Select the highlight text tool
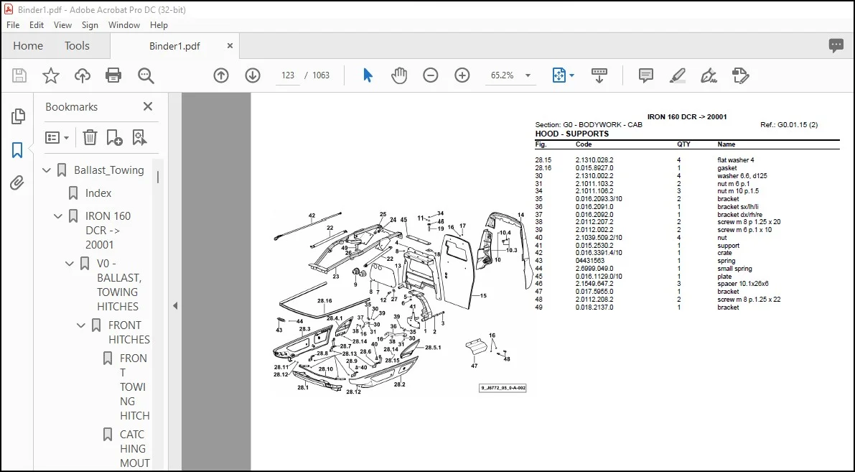 (x=677, y=75)
